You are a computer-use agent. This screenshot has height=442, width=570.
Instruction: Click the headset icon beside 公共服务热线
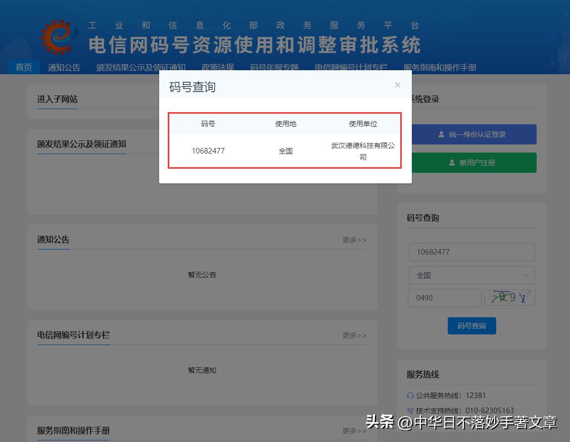tap(410, 396)
